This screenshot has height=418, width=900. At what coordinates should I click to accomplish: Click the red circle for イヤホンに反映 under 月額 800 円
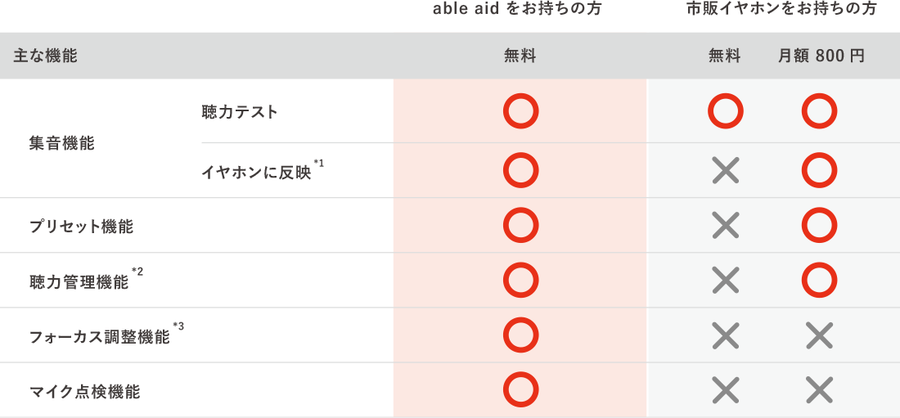click(819, 170)
